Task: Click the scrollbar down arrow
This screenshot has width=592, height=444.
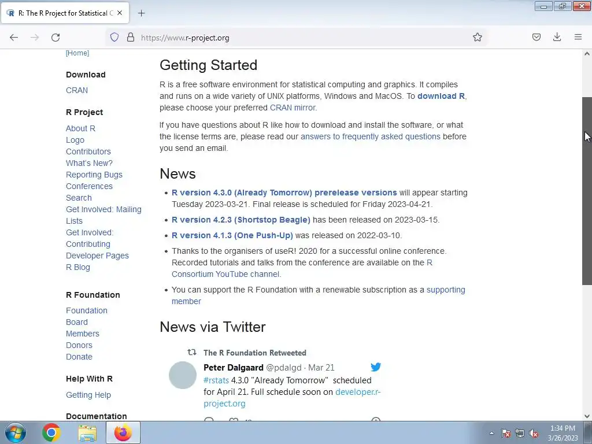Action: pyautogui.click(x=587, y=416)
